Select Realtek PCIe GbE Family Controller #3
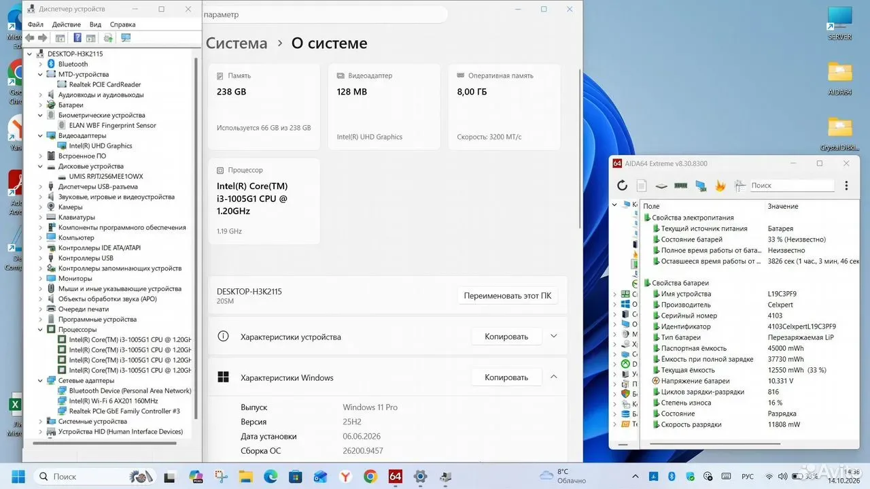 point(124,411)
